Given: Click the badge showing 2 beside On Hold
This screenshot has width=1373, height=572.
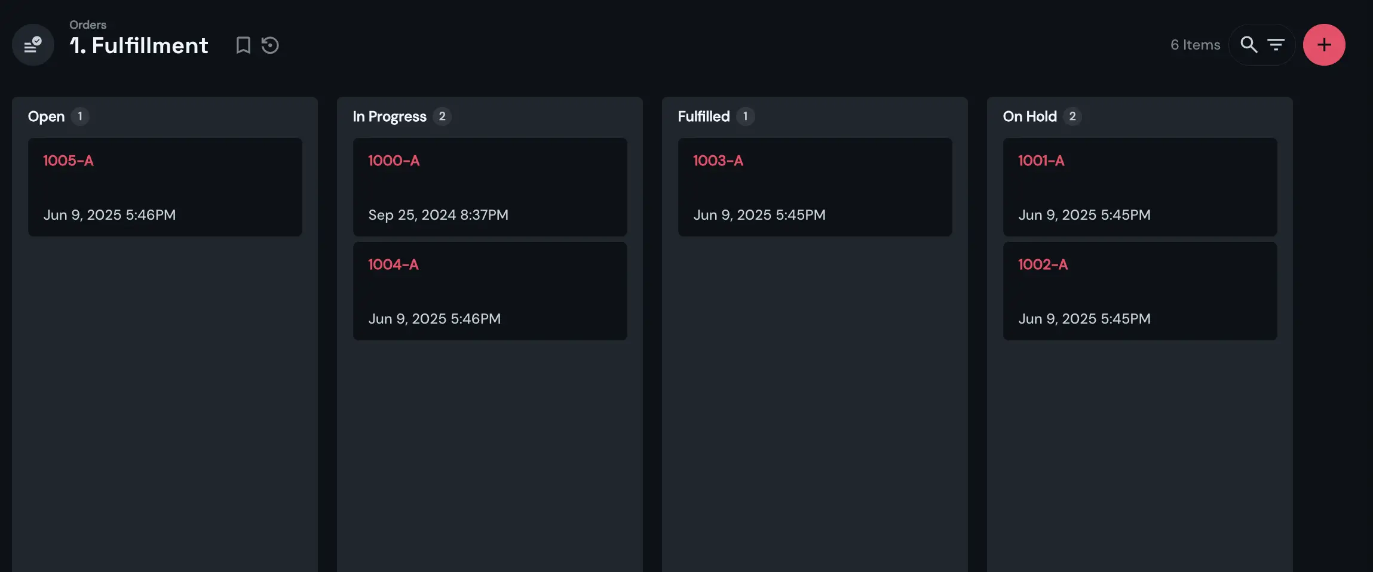Looking at the screenshot, I should pyautogui.click(x=1072, y=116).
